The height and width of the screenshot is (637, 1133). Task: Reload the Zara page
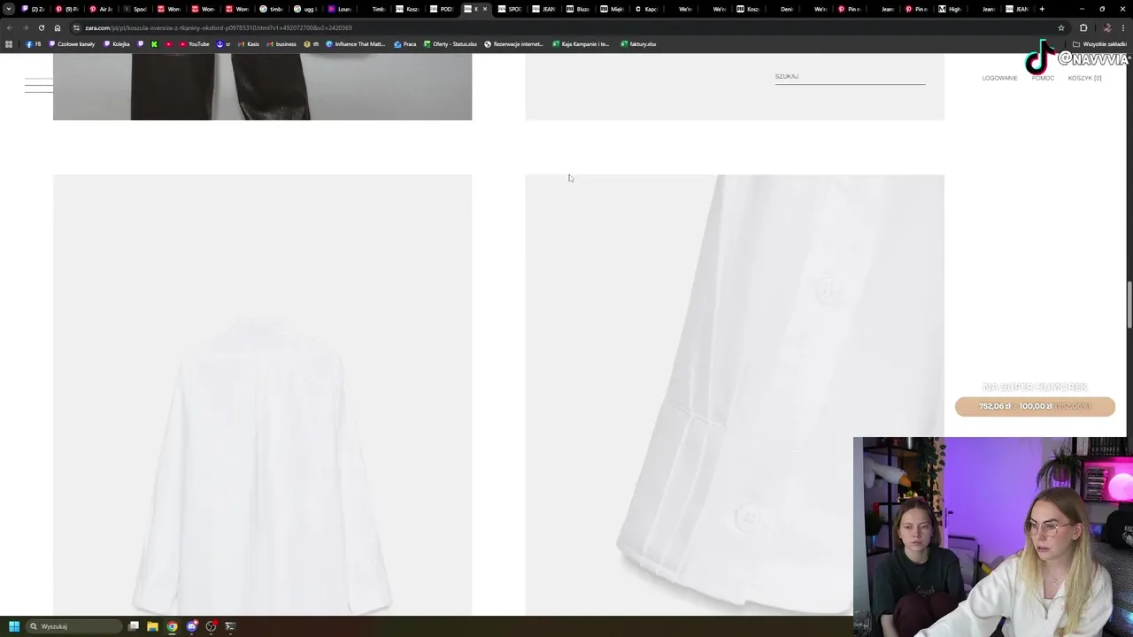coord(41,27)
